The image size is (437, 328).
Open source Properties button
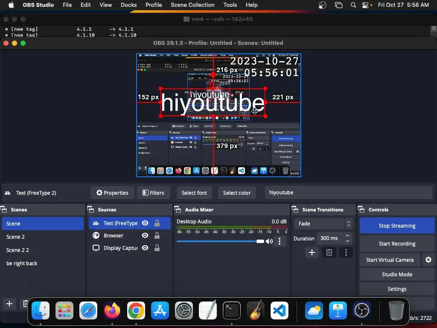click(x=113, y=193)
